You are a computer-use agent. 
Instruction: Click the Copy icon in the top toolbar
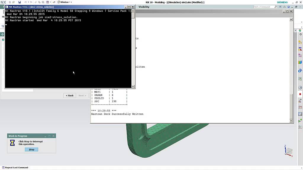point(39,2)
